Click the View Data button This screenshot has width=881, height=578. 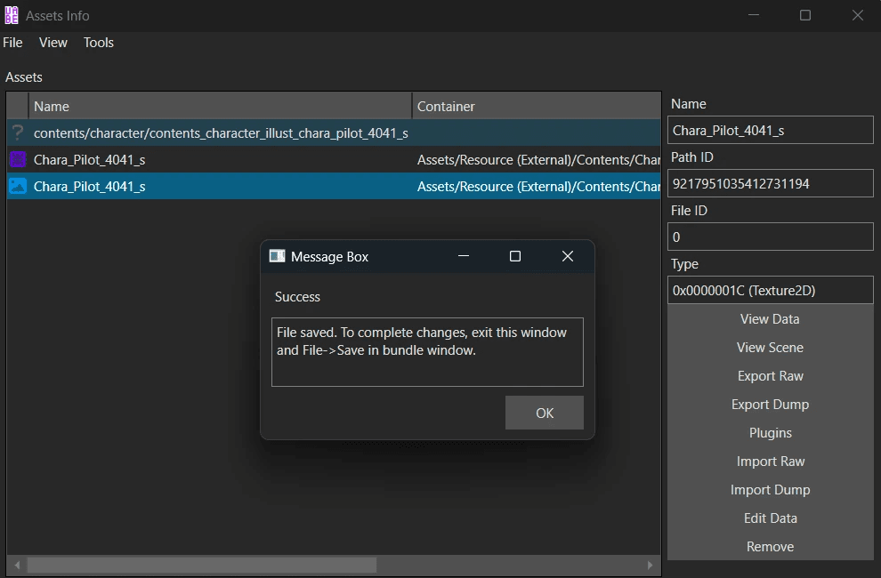tap(770, 319)
